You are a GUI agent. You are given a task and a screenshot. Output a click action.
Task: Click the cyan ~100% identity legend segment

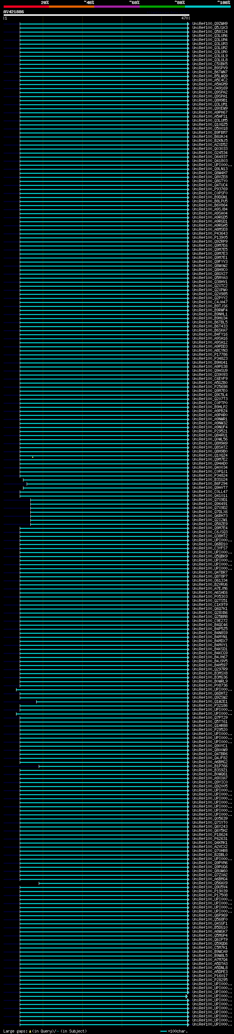[x=208, y=7]
